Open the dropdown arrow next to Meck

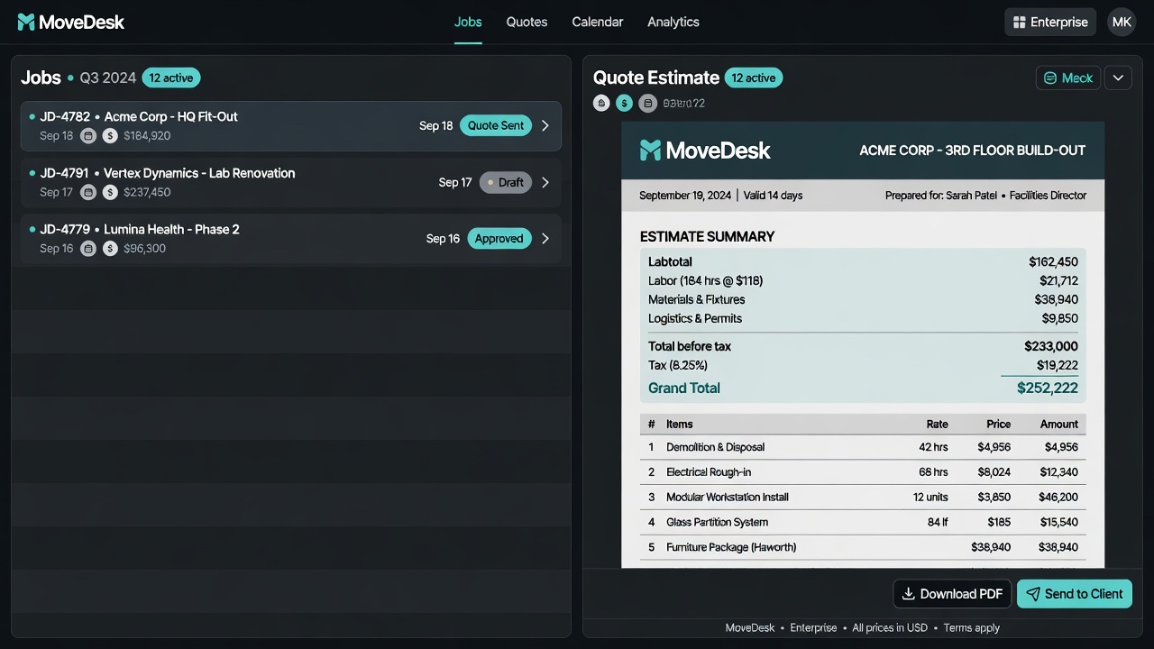pos(1118,78)
